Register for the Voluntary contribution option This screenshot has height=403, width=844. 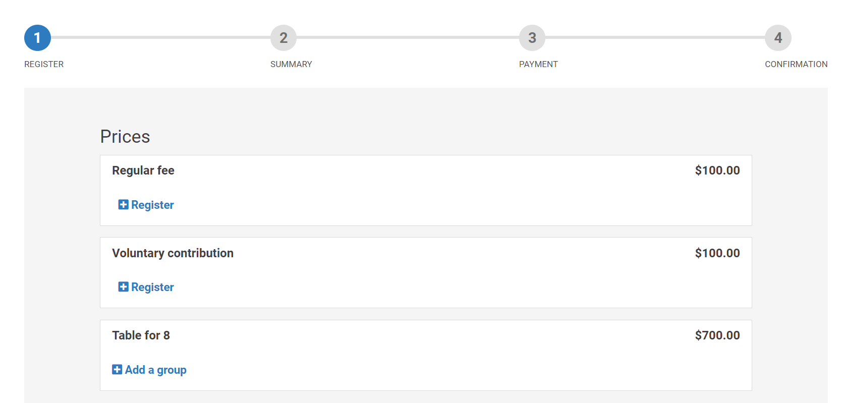click(x=152, y=287)
